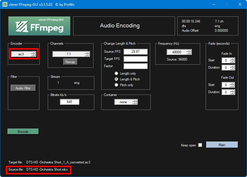Click the Bitrate kb/s field showing 640
Image resolution: width=247 pixels, height=177 pixels.
pos(69,102)
